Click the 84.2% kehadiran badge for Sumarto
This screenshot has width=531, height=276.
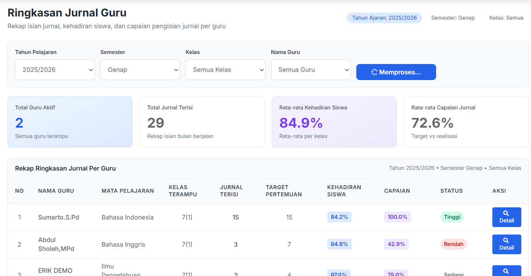tap(339, 217)
